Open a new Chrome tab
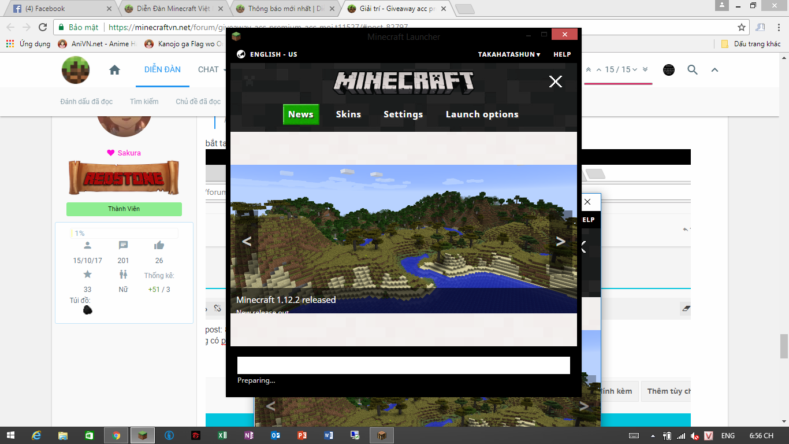Screen dimensions: 789x444 pos(464,9)
